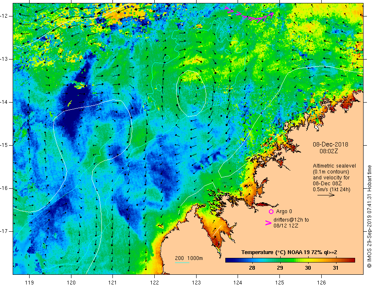The height and width of the screenshot is (287, 372).
Task: Click the longitude axis label 124
Action: pyautogui.click(x=238, y=282)
